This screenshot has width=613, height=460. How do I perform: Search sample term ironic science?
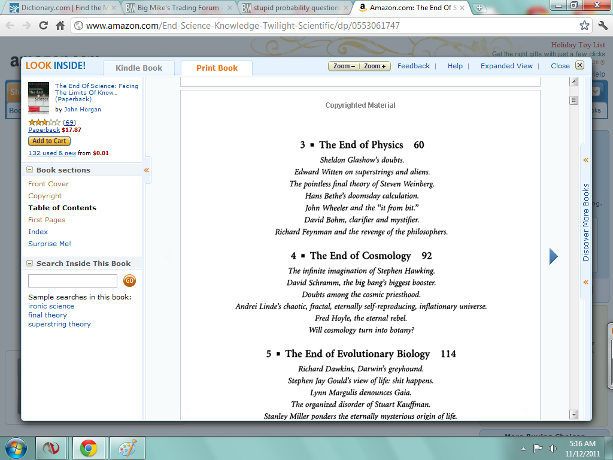tap(51, 306)
